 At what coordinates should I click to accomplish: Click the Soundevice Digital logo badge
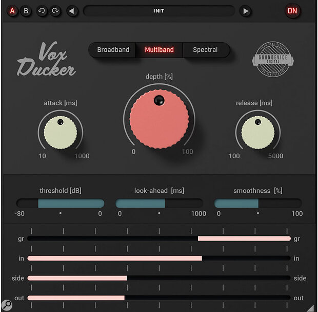[273, 59]
